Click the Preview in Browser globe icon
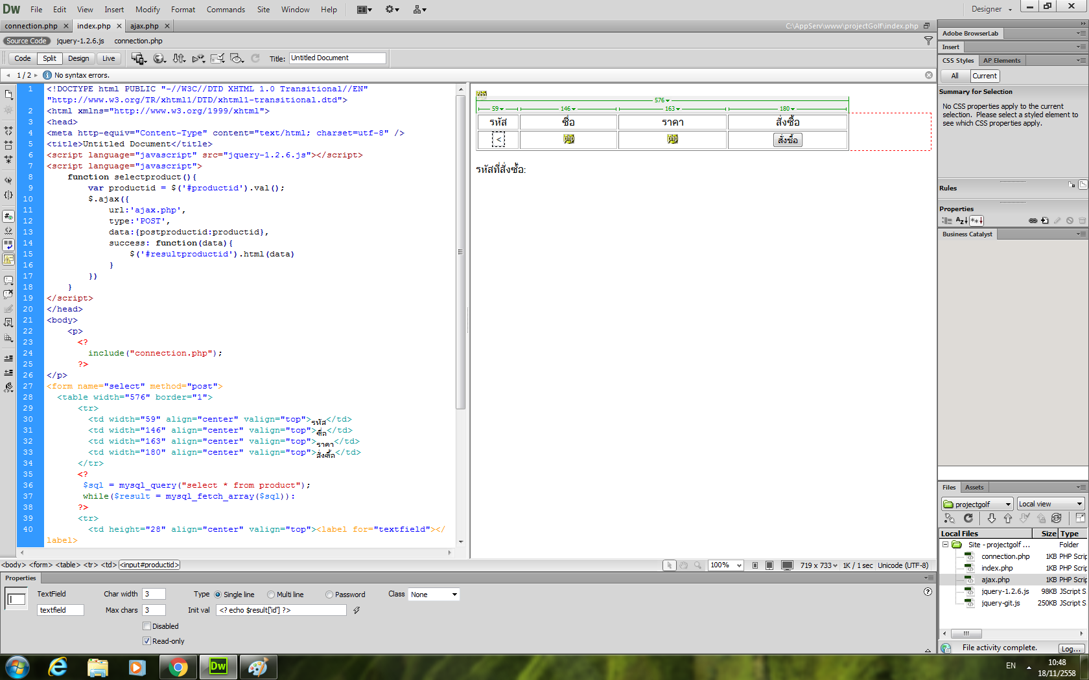Image resolution: width=1089 pixels, height=680 pixels. coord(159,58)
